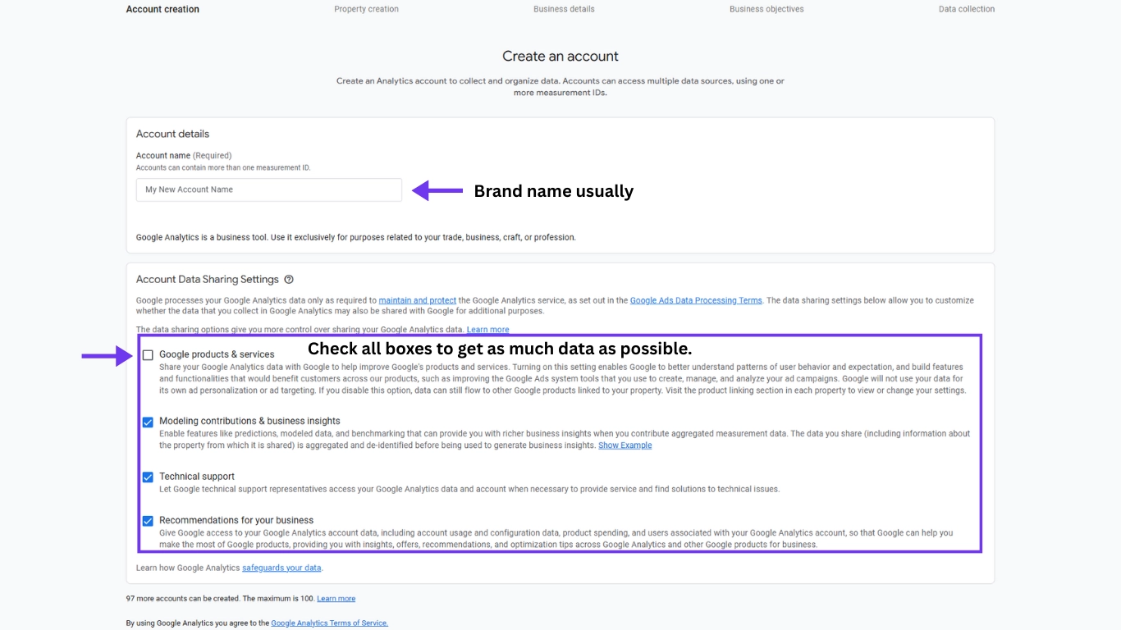Uncheck Modeling contributions & business insights
This screenshot has height=630, width=1121.
pos(149,422)
